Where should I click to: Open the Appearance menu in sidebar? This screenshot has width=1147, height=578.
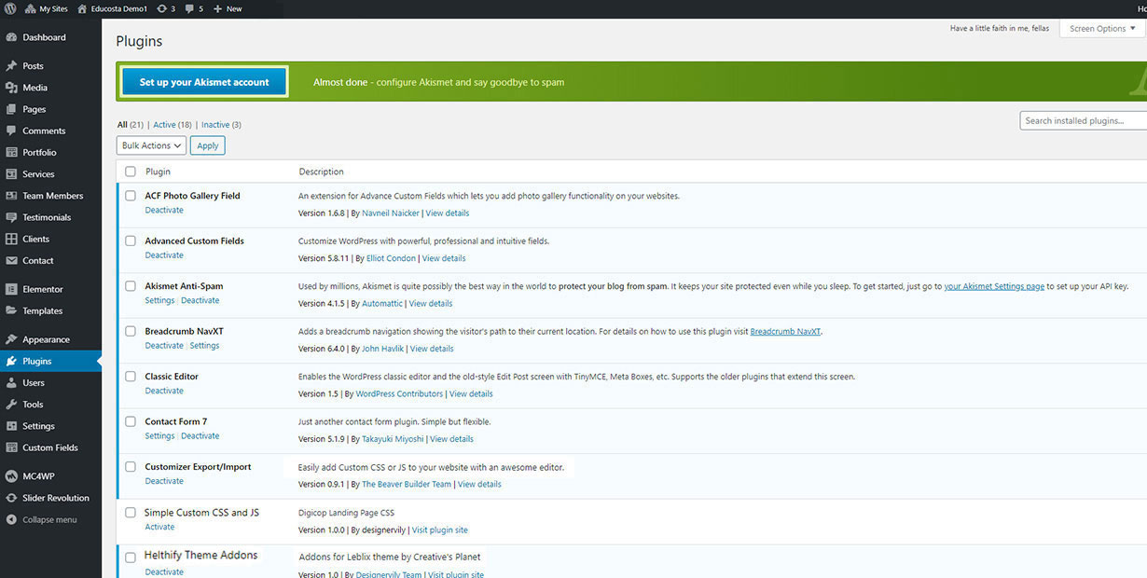[x=46, y=339]
